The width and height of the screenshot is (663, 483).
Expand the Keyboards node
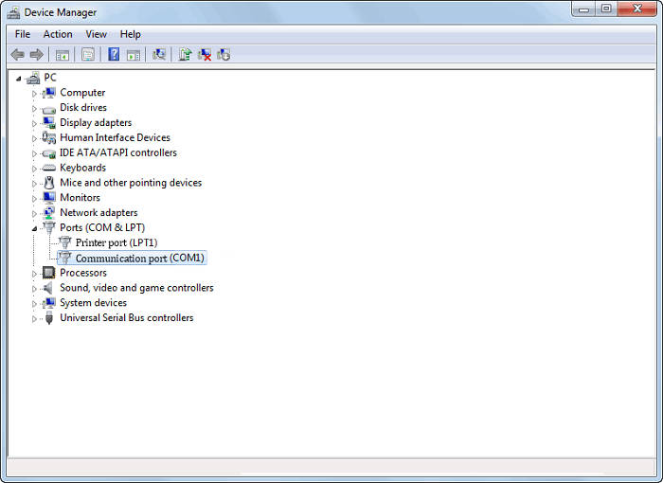pos(34,169)
